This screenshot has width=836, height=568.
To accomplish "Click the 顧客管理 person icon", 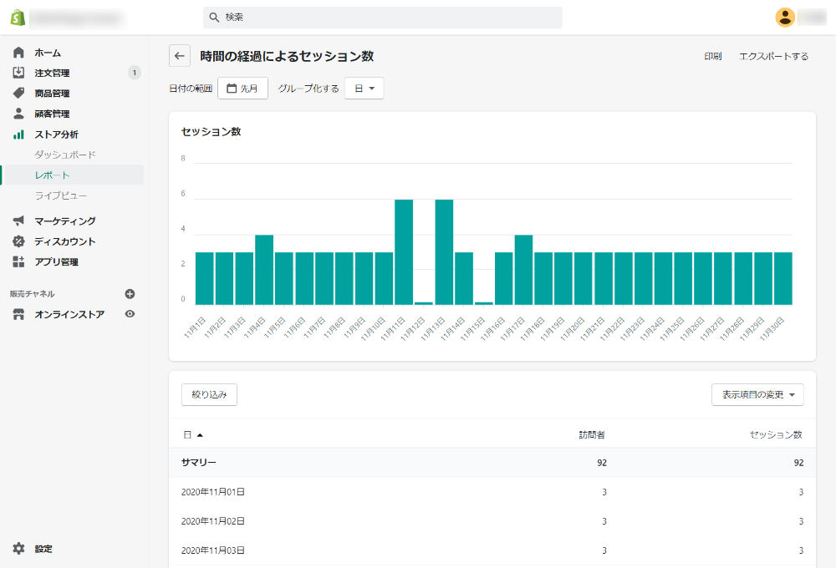I will tap(18, 114).
